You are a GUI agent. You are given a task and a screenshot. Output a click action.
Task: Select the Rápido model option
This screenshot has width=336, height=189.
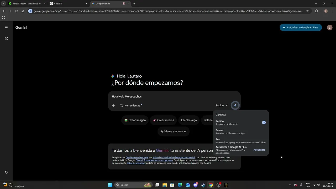(x=241, y=123)
